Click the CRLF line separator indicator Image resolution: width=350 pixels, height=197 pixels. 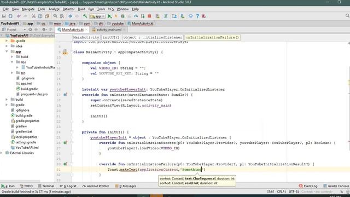click(282, 192)
